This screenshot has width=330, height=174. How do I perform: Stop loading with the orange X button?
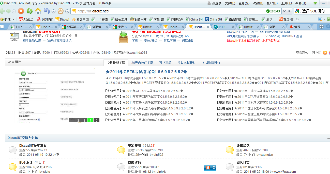[x=21, y=11]
